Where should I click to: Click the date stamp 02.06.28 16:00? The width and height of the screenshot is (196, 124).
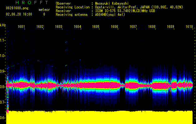[19, 14]
